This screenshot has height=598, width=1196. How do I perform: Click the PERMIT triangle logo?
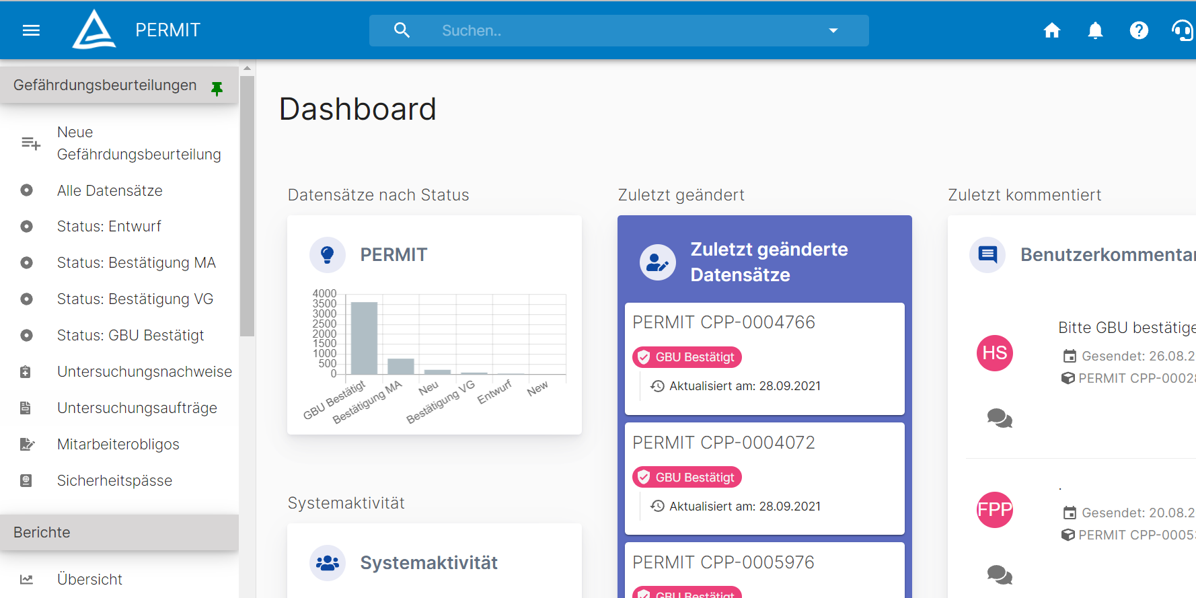tap(94, 30)
